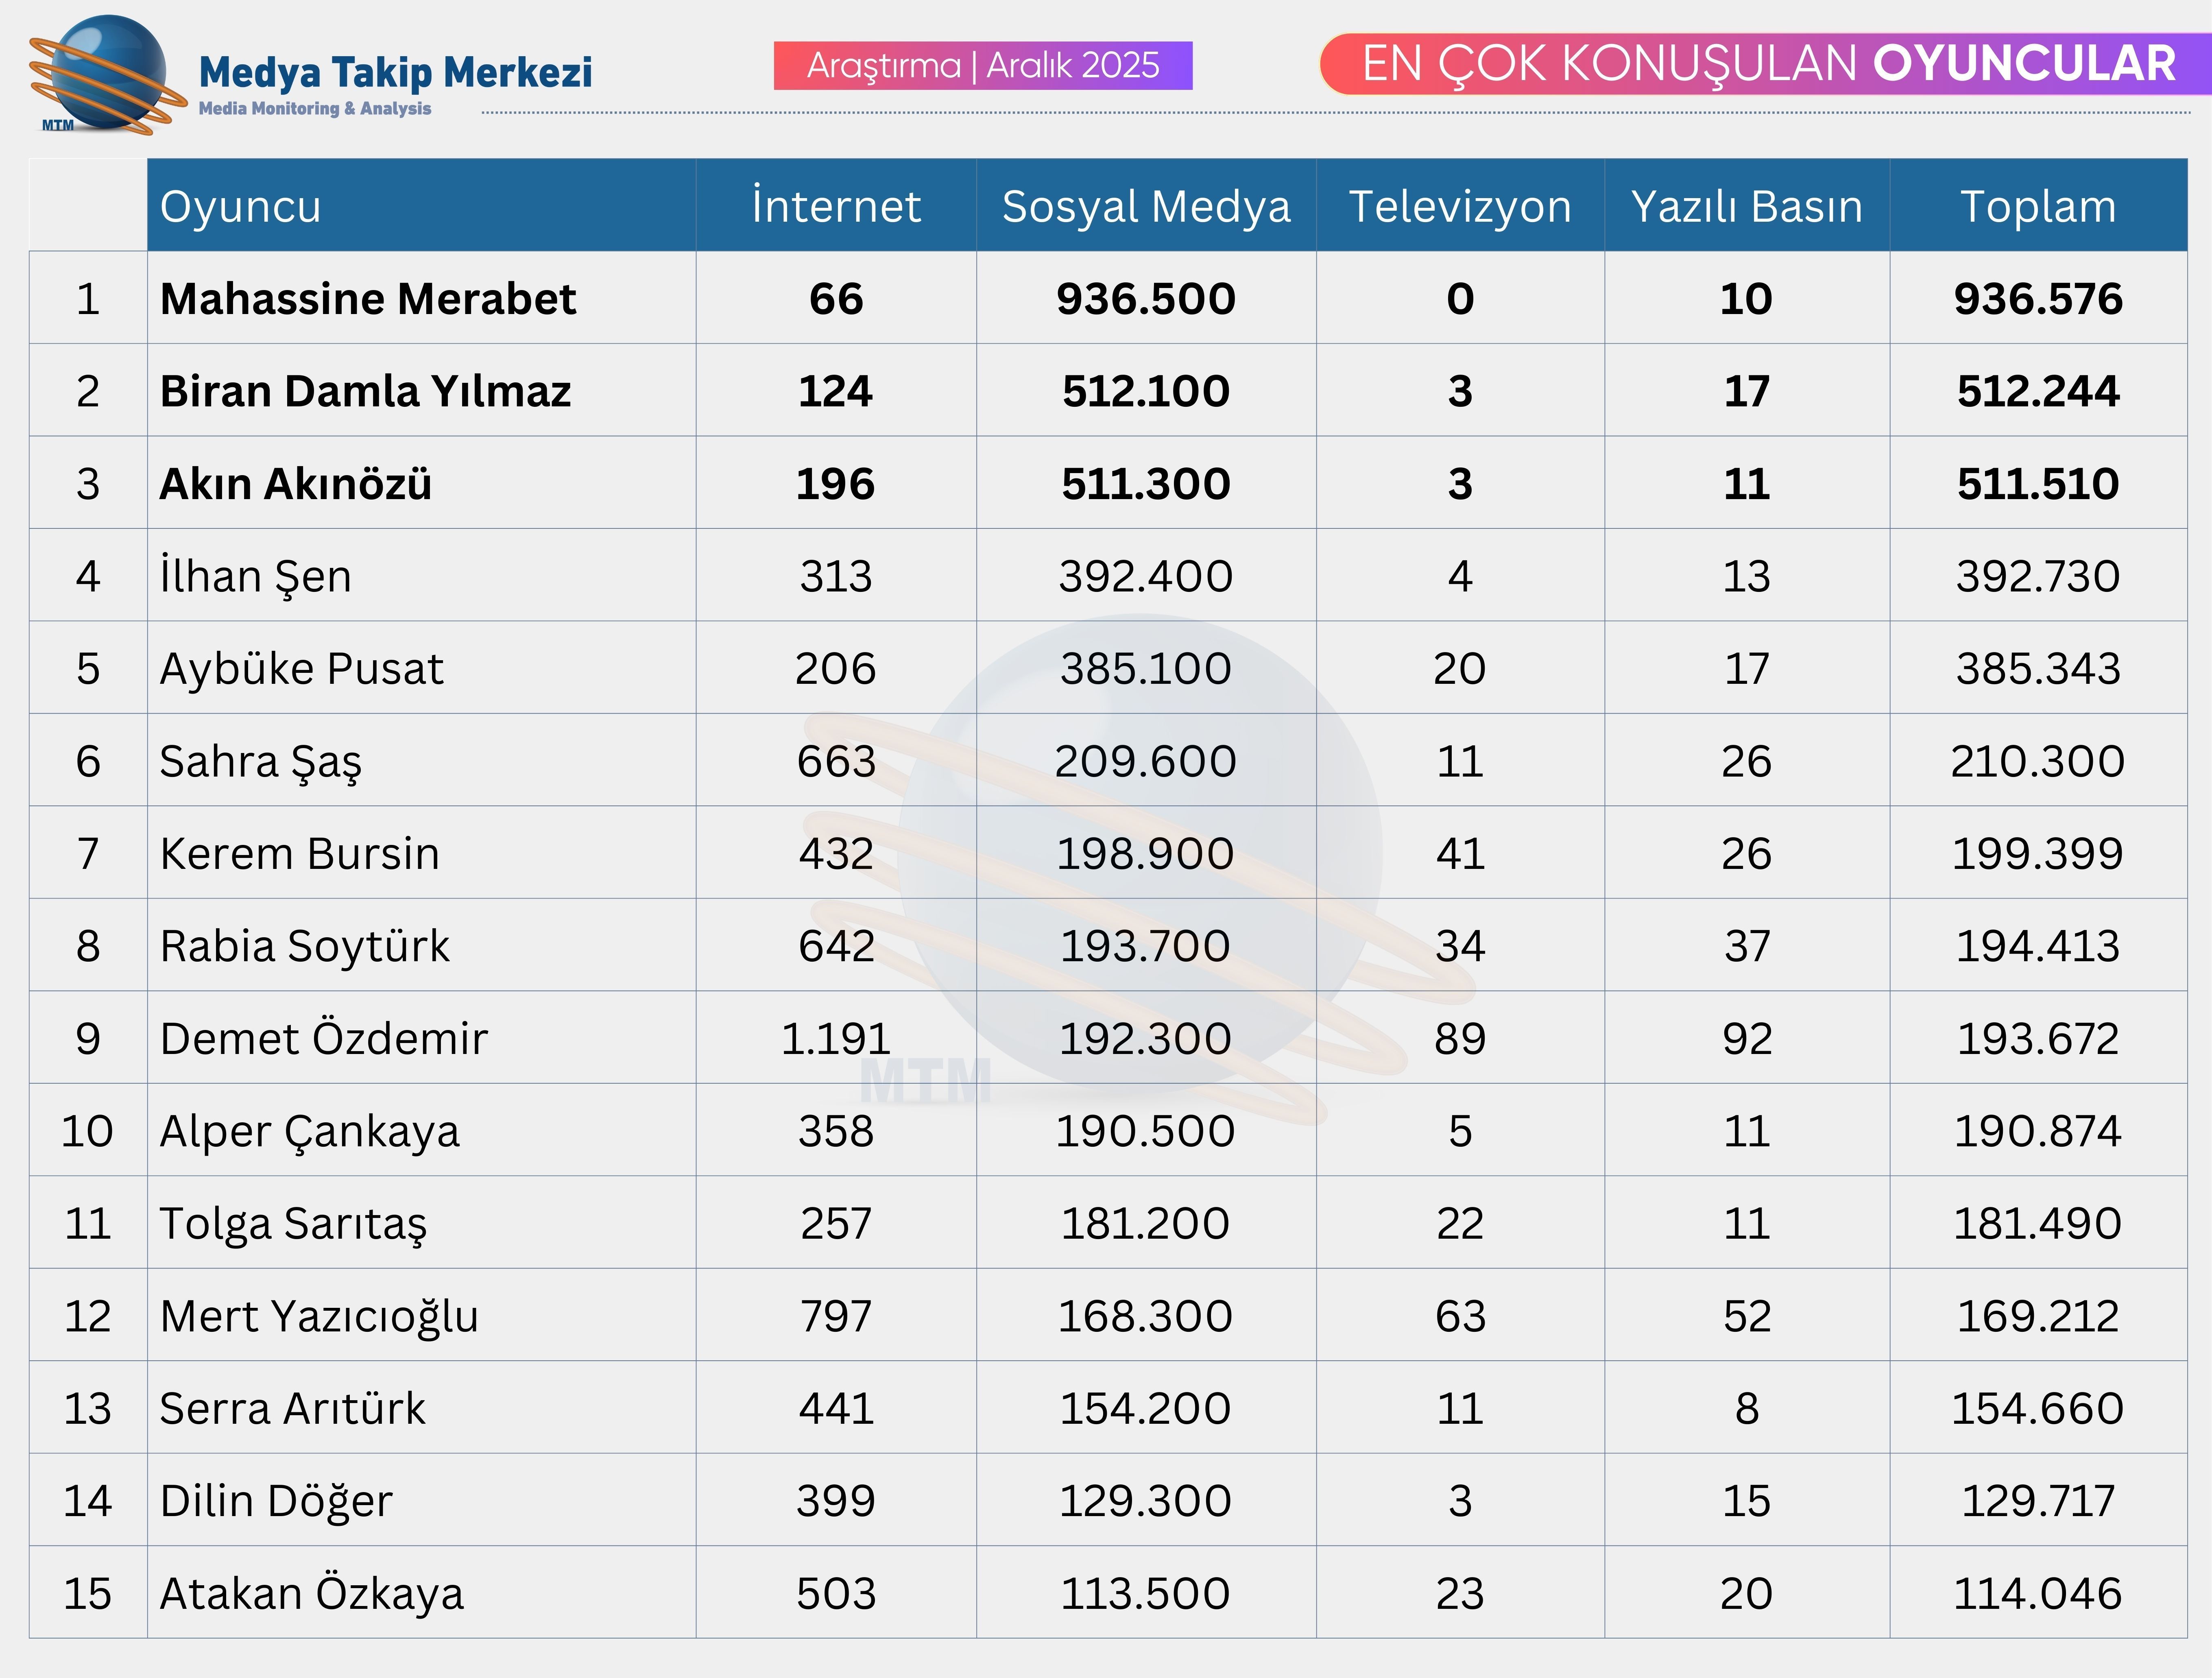Image resolution: width=2212 pixels, height=1678 pixels.
Task: Click rank number 15 in first column
Action: point(88,1593)
